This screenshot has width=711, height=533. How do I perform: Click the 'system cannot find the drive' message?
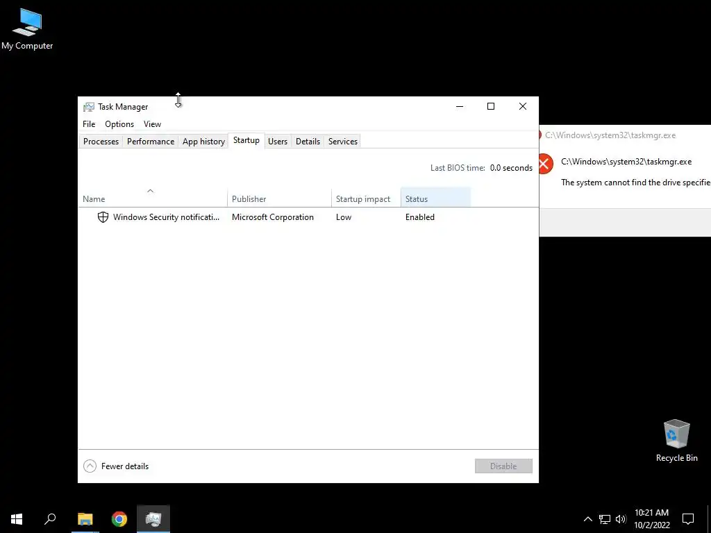[x=636, y=183]
